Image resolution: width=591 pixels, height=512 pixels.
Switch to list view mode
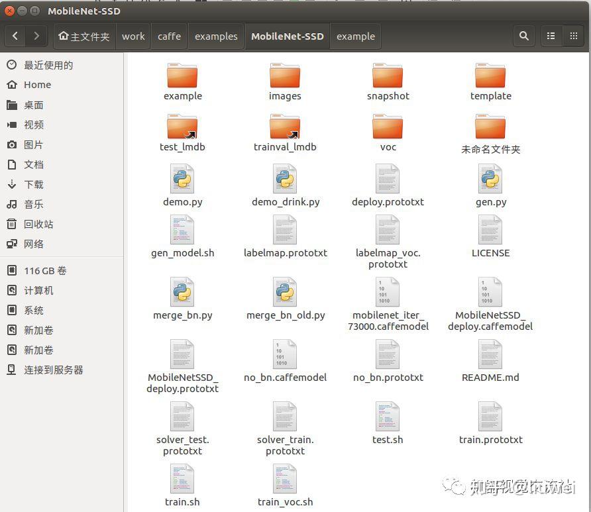pos(551,36)
